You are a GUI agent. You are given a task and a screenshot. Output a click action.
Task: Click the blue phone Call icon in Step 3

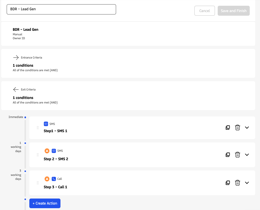(x=54, y=179)
